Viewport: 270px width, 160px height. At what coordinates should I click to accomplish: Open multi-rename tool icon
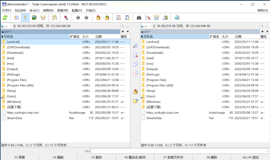coord(148,18)
